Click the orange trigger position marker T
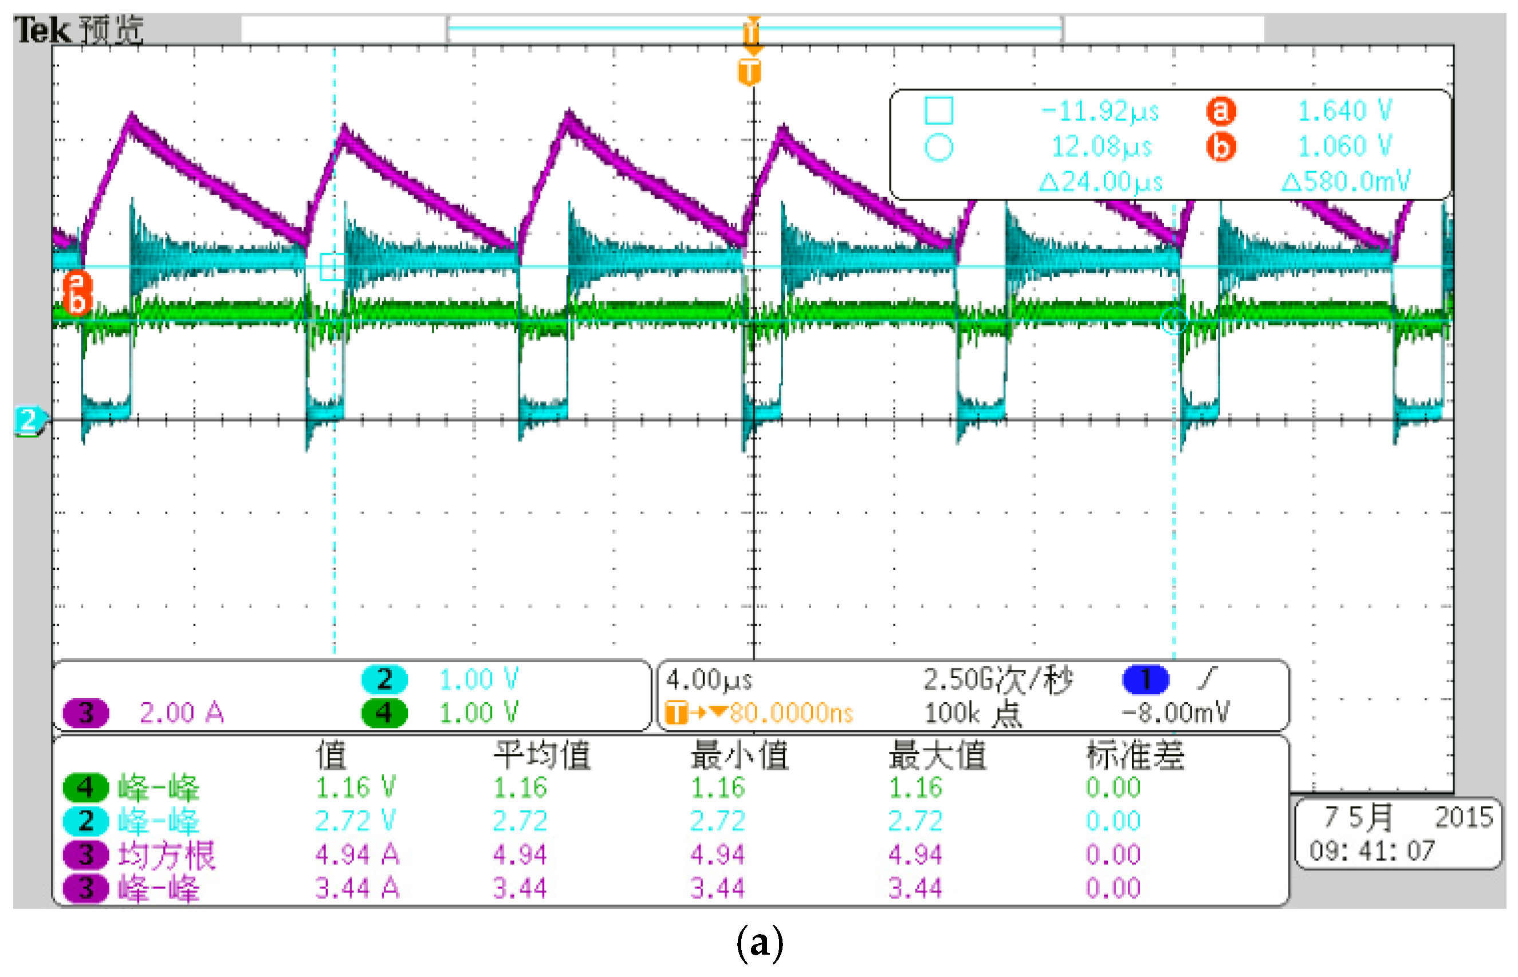 pos(749,71)
